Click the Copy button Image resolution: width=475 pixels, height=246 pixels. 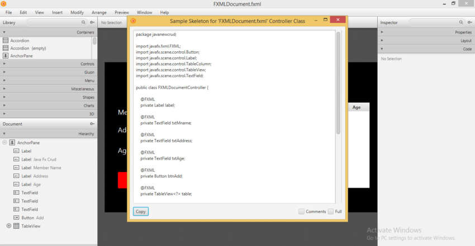point(141,211)
